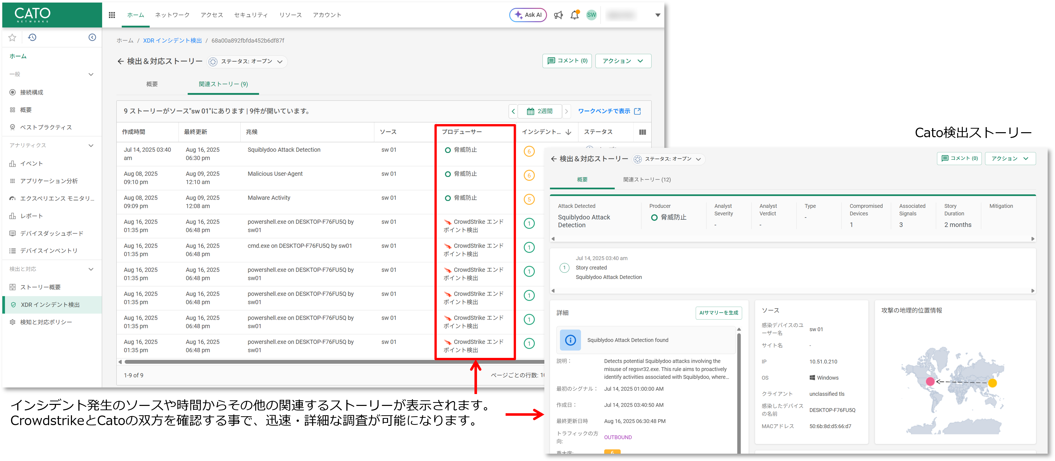Screen dimensions: 1055x461
Task: Open the リソース top menu
Action: [290, 15]
